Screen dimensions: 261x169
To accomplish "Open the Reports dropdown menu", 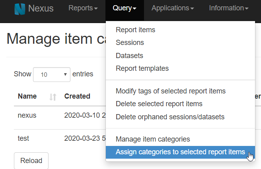I will point(83,8).
